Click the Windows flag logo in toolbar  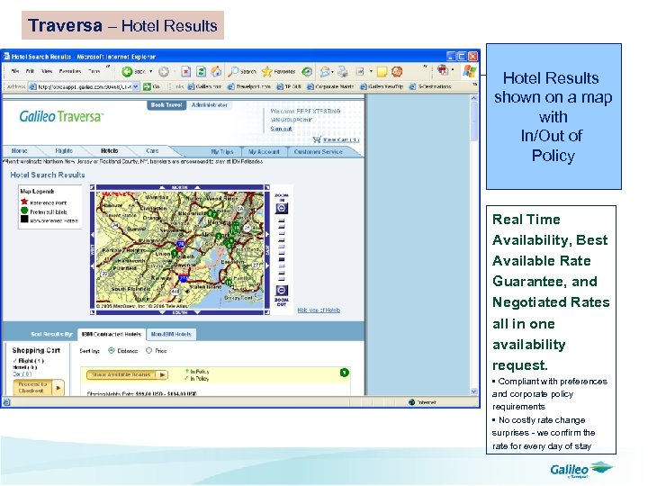(x=470, y=71)
